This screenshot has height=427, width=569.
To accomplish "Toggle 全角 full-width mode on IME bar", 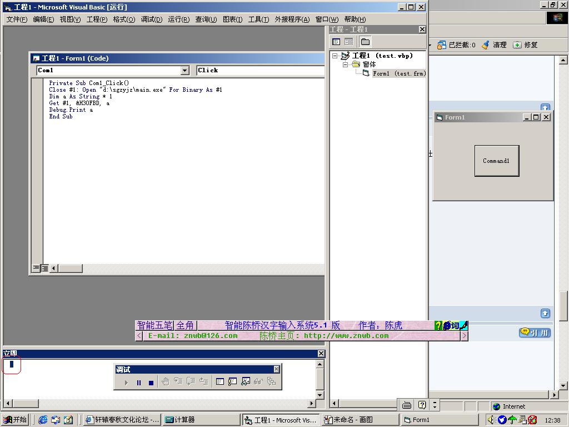I will [x=185, y=325].
